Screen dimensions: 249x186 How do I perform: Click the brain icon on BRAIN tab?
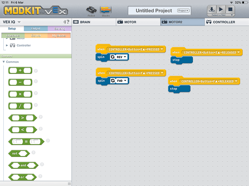[76, 22]
